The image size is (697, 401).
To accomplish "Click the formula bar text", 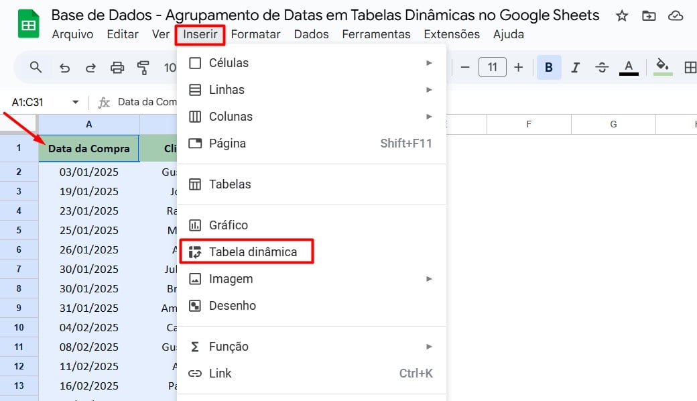I will tap(147, 102).
